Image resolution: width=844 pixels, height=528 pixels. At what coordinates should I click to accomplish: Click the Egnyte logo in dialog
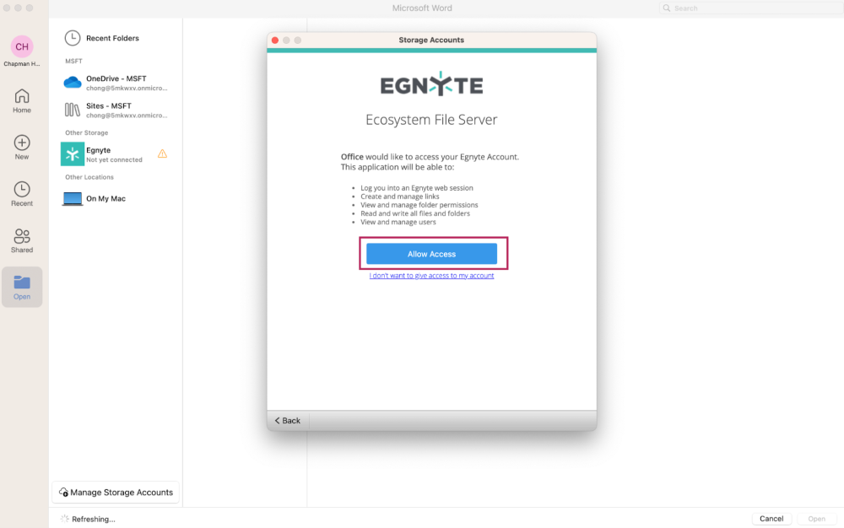tap(431, 84)
